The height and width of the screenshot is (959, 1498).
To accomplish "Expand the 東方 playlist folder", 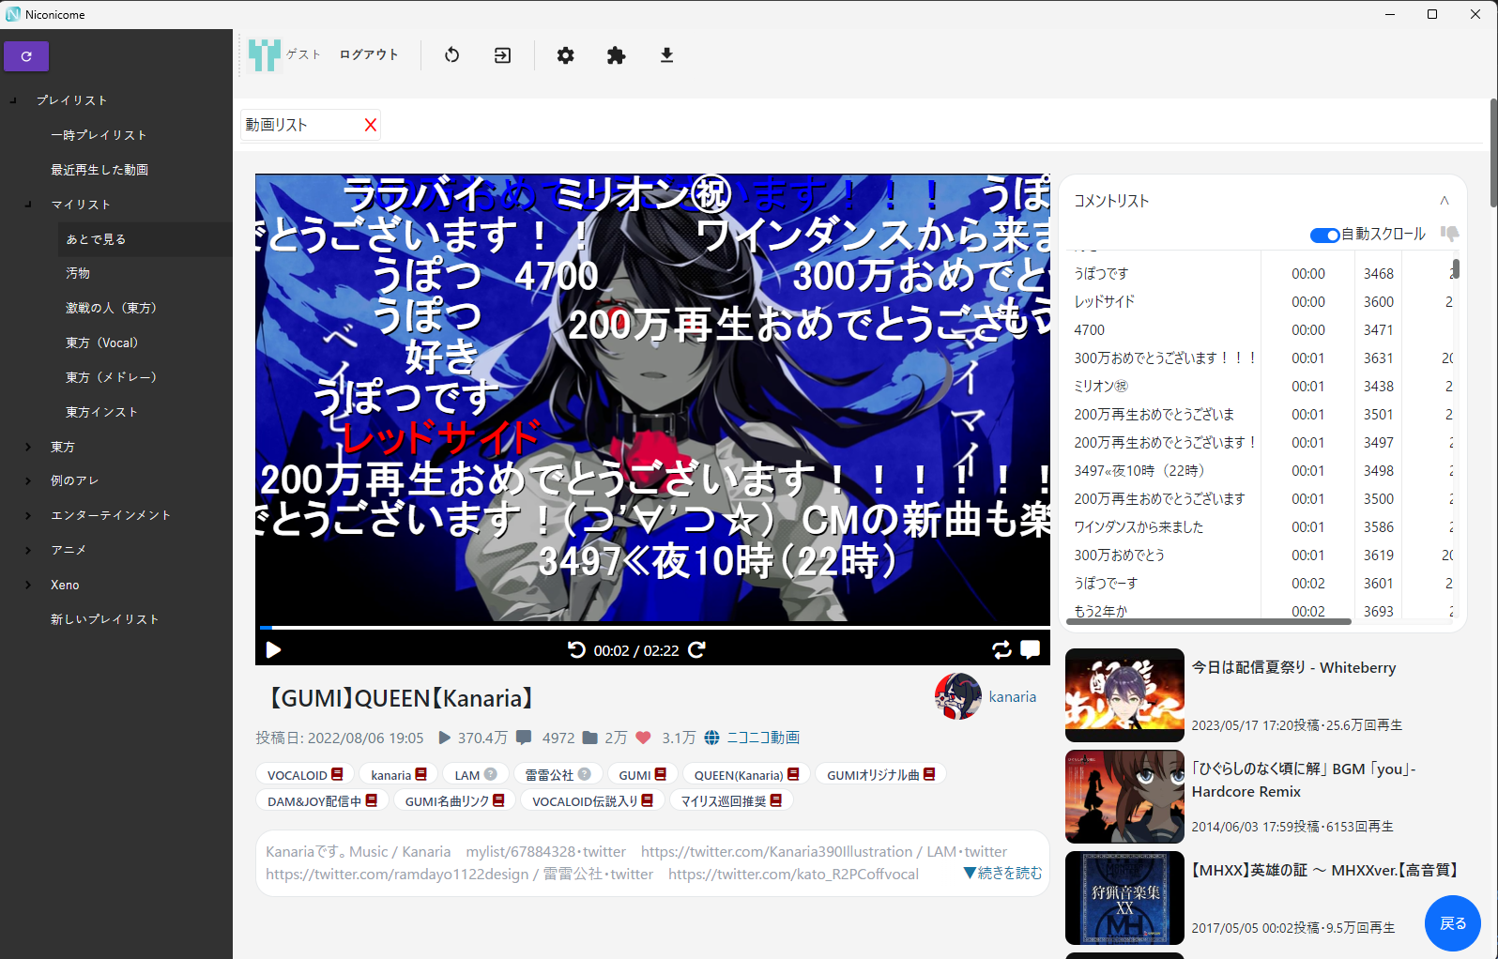I will click(28, 447).
